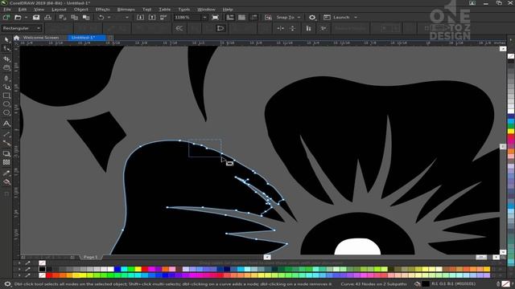
Task: Expand the first document palette row arrow
Action: [19, 263]
